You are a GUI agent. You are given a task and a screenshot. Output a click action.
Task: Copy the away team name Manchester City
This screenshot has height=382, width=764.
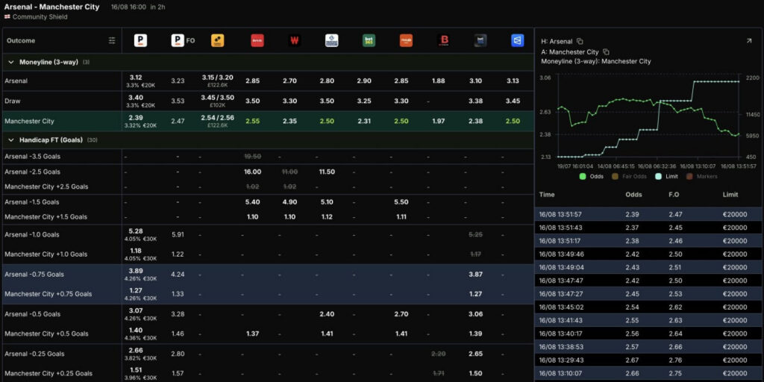[606, 51]
